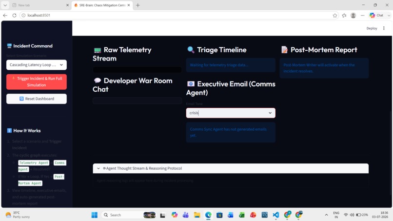The height and width of the screenshot is (221, 393).
Task: Open File Explorer from the taskbar
Action: point(197,215)
